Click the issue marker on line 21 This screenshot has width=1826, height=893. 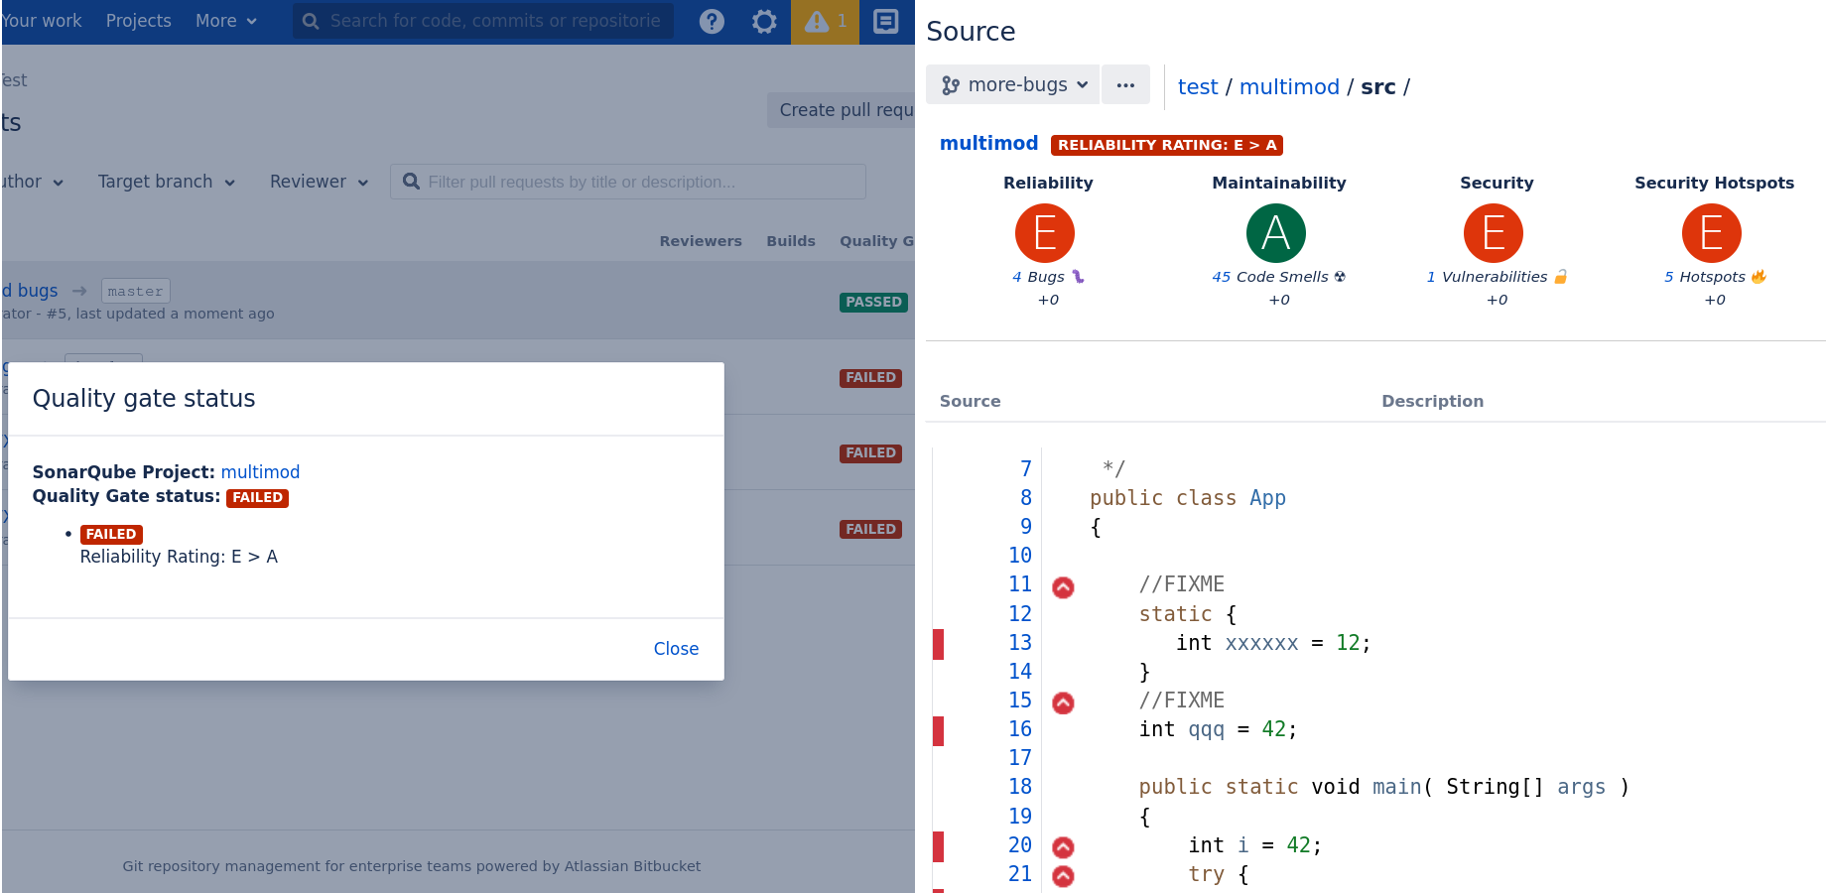point(1063,876)
